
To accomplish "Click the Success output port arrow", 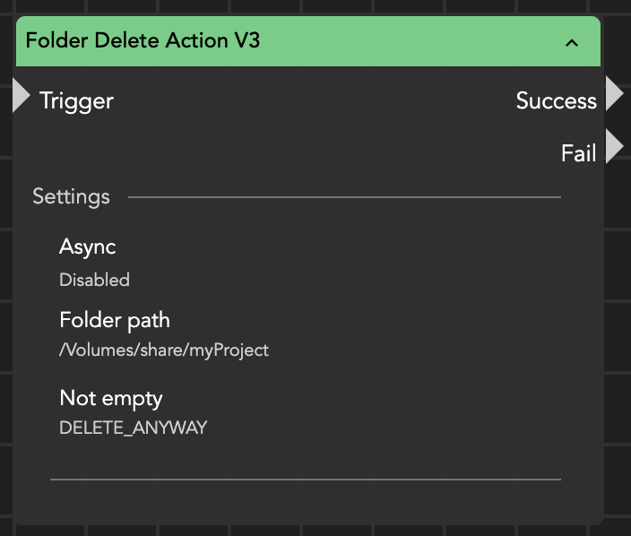I will (x=614, y=93).
